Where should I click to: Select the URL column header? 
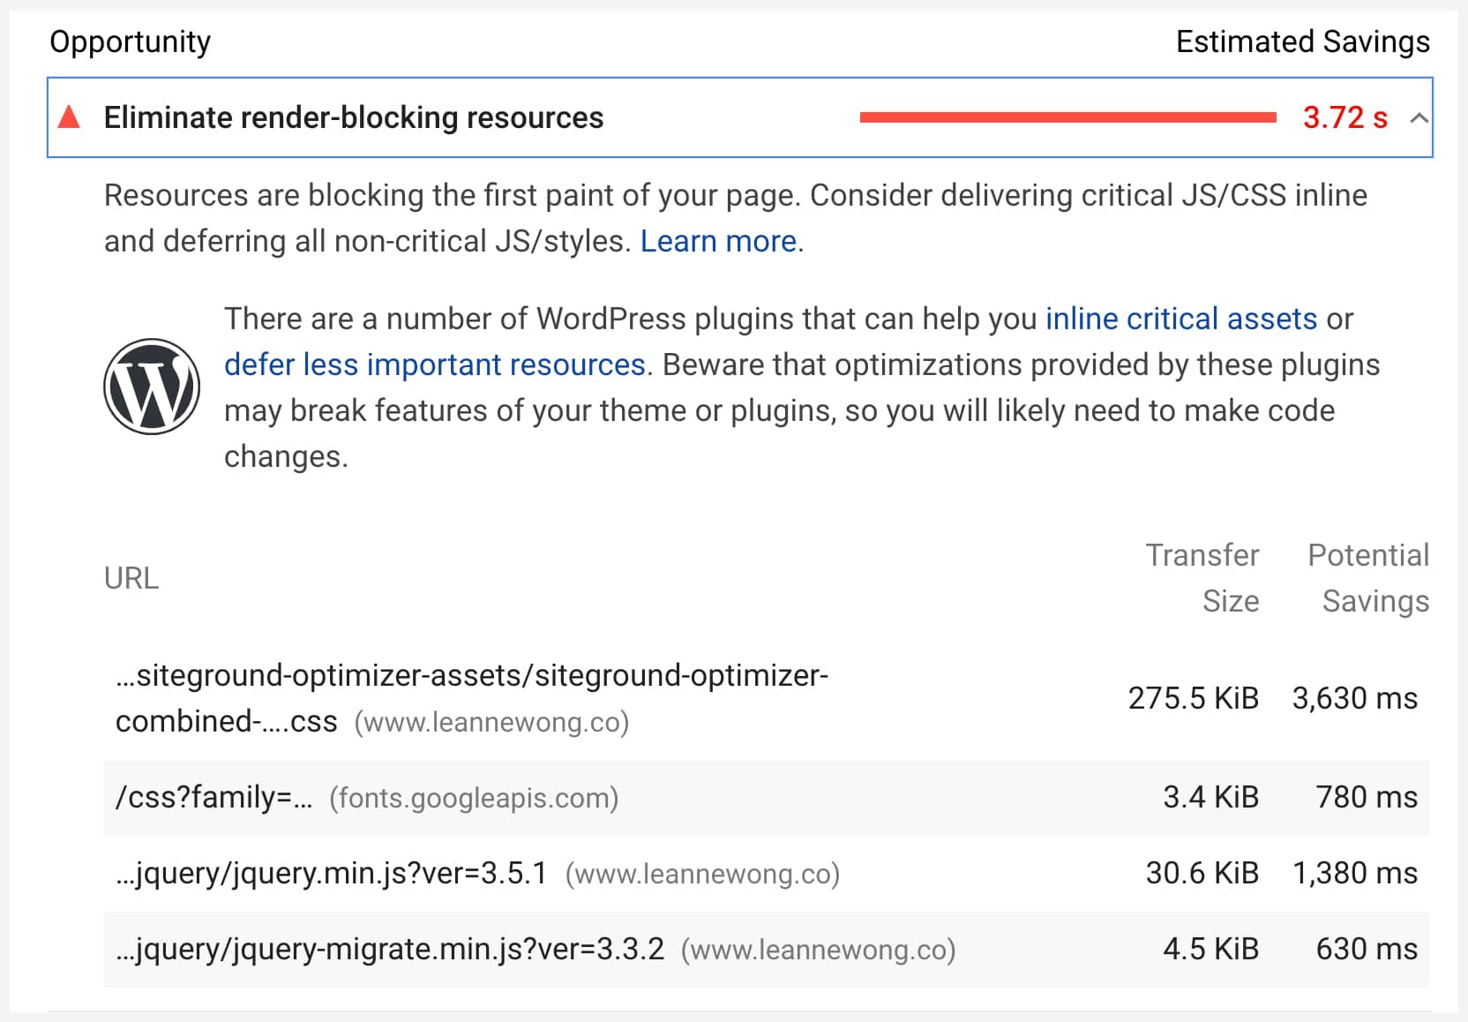click(131, 579)
